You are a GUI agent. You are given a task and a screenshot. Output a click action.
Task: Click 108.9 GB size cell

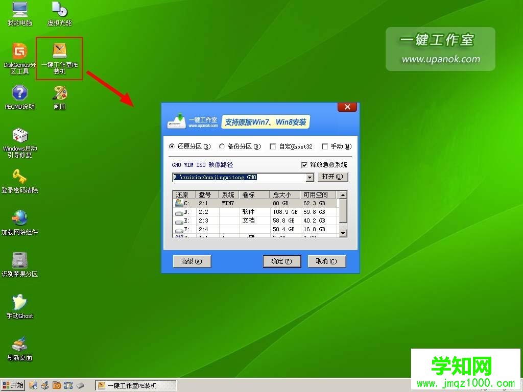[285, 212]
